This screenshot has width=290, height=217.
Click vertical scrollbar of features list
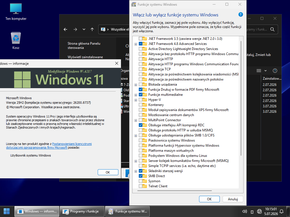pyautogui.click(x=241, y=98)
